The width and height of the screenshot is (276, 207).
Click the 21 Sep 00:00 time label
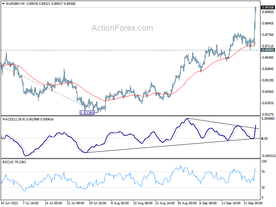pyautogui.click(x=253, y=203)
